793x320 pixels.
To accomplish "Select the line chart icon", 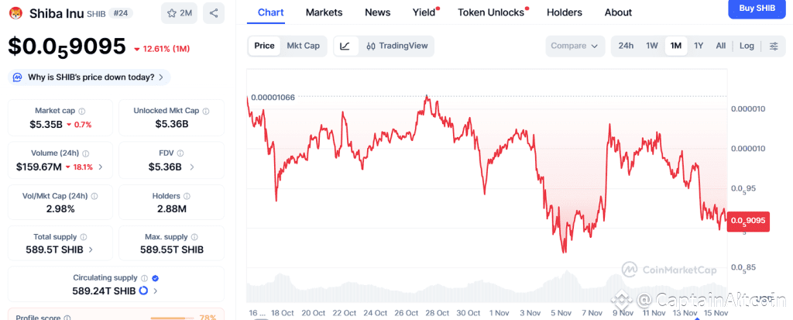I will point(345,46).
